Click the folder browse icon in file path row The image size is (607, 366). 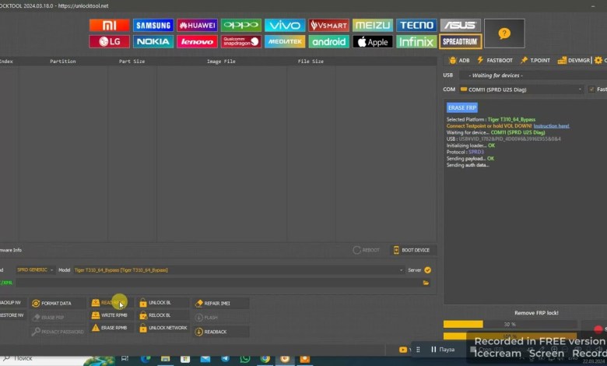426,283
